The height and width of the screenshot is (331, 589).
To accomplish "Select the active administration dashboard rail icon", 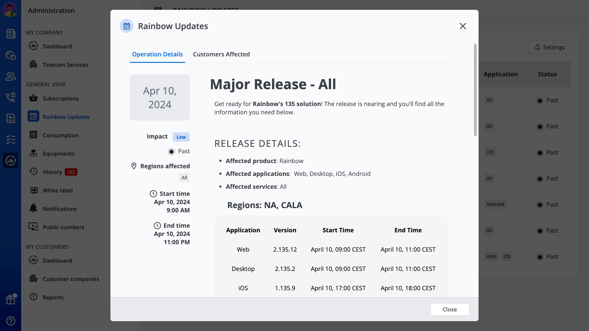I will (11, 160).
